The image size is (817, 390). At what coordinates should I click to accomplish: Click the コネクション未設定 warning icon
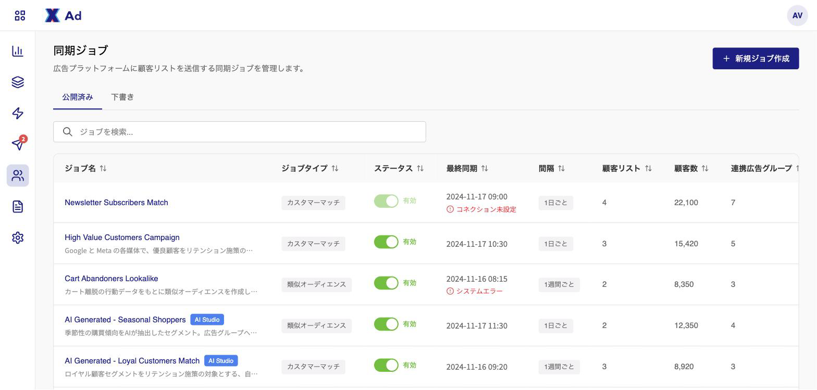[x=450, y=209]
